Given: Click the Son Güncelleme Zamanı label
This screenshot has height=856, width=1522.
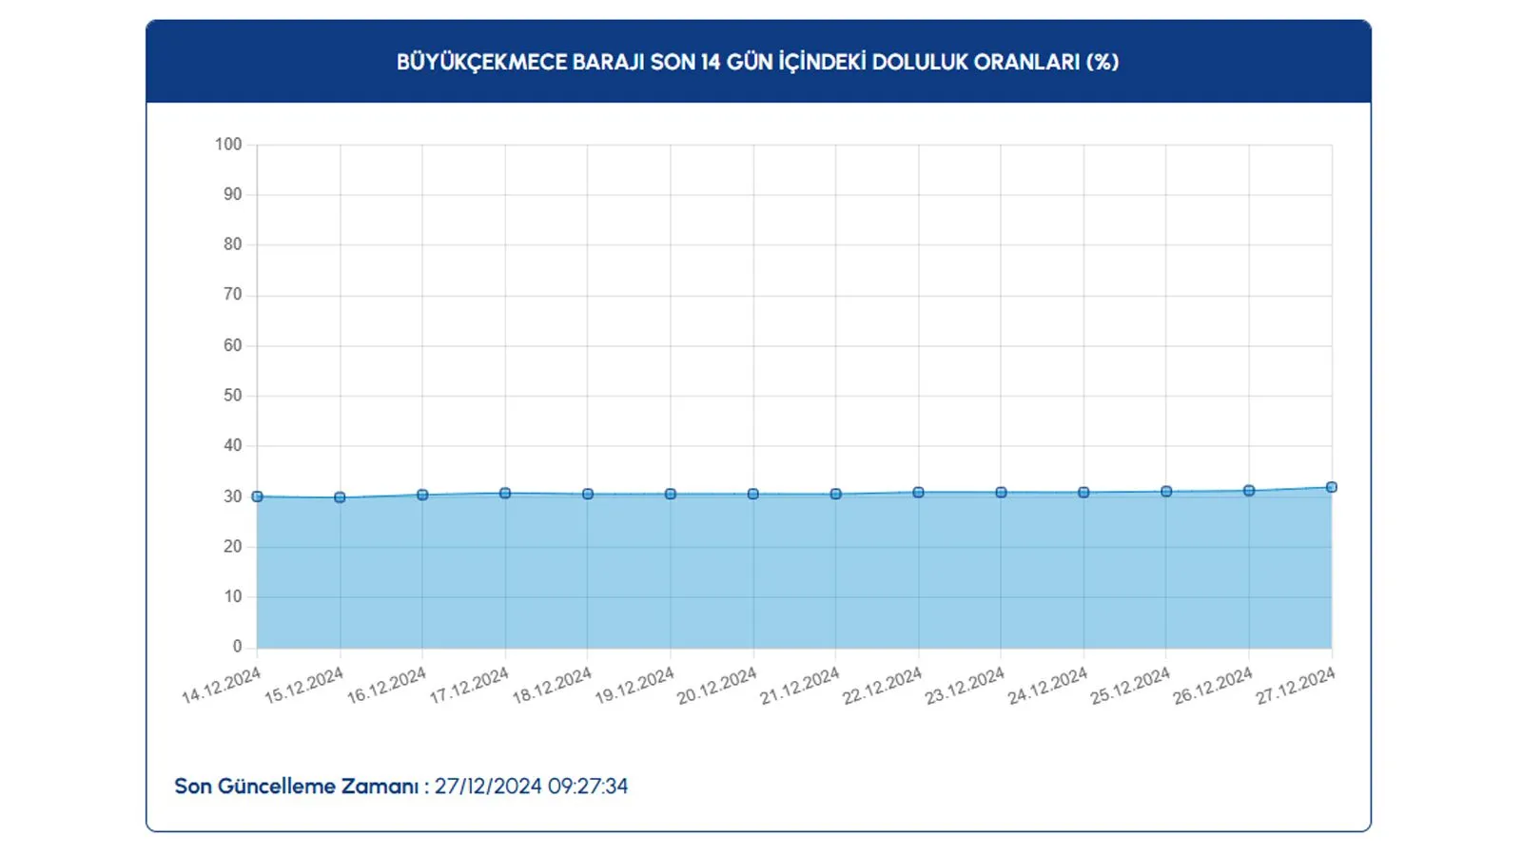Looking at the screenshot, I should 302,787.
